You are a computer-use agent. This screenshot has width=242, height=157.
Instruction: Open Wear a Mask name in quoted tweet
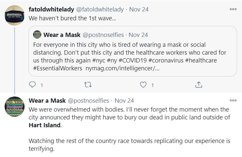point(62,35)
